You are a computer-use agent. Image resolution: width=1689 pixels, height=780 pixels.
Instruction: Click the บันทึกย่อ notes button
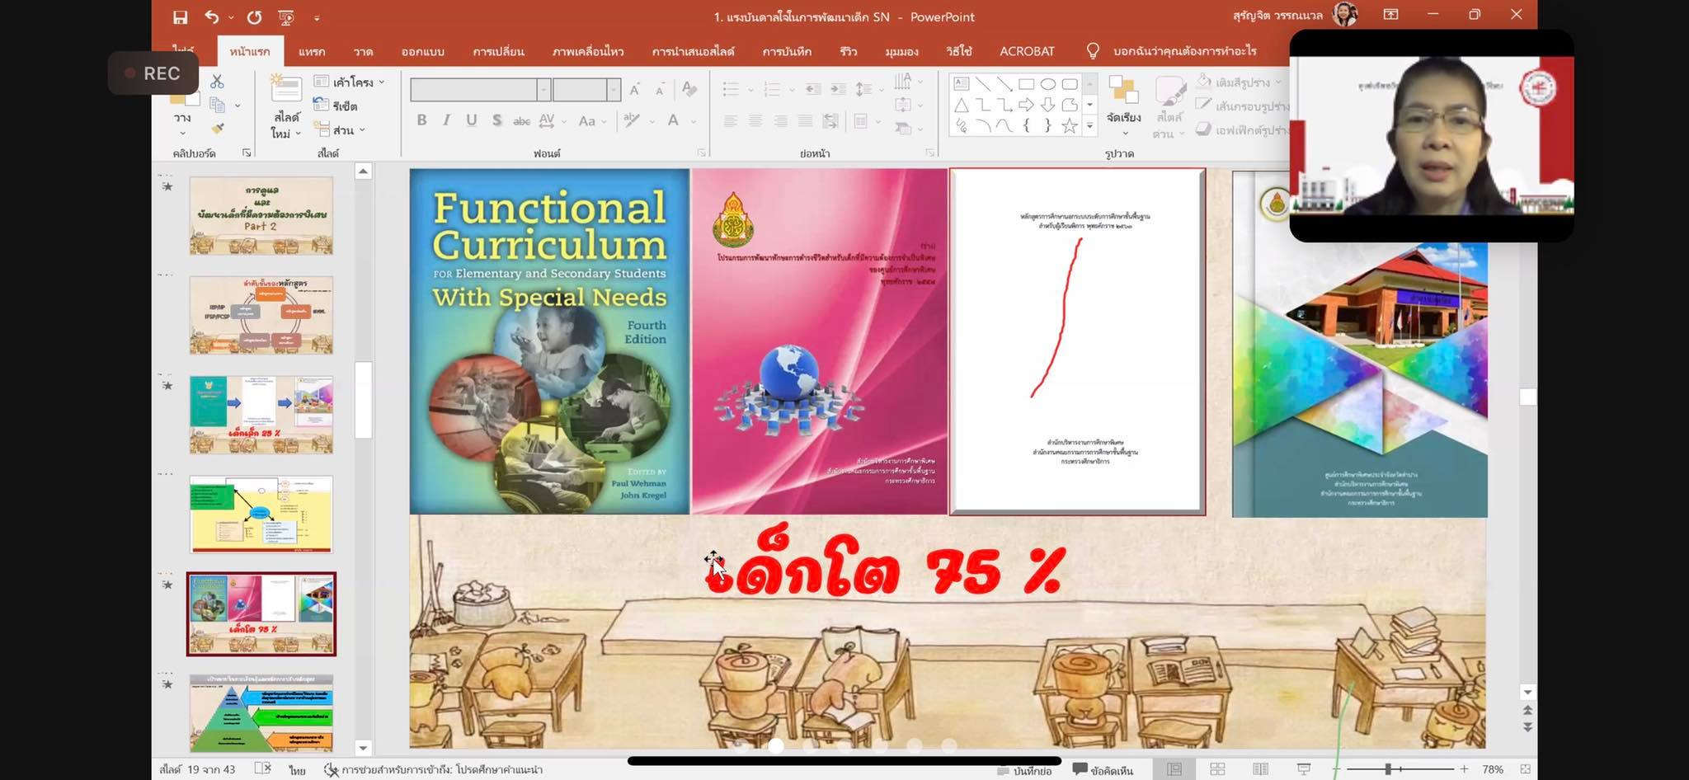click(1024, 770)
